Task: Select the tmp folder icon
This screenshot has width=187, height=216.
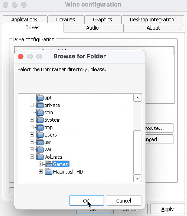Action: (x=40, y=127)
